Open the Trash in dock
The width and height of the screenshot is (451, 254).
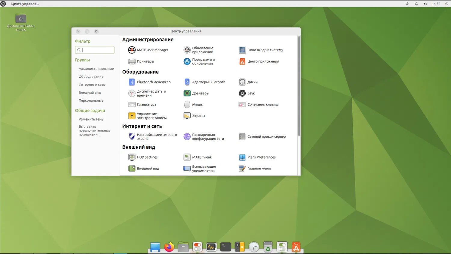click(x=268, y=247)
